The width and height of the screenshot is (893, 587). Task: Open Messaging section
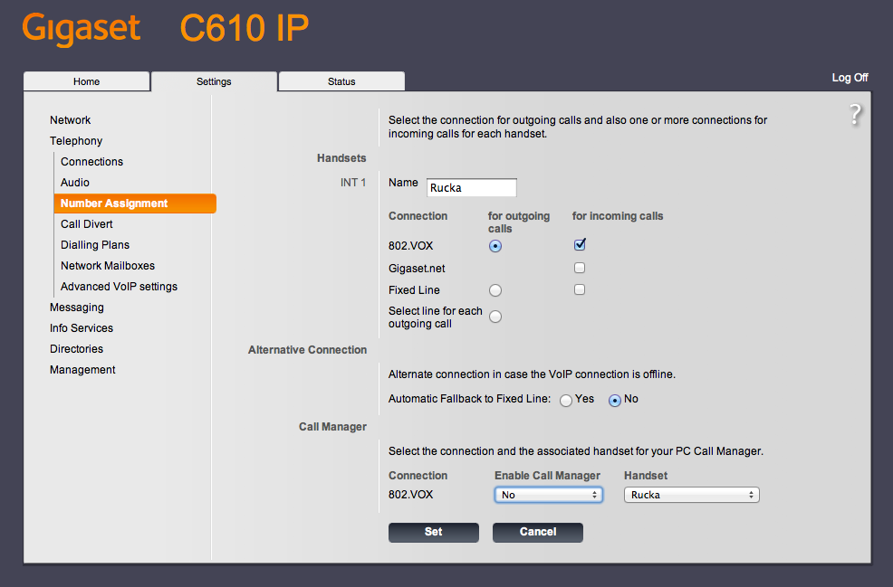click(x=77, y=308)
